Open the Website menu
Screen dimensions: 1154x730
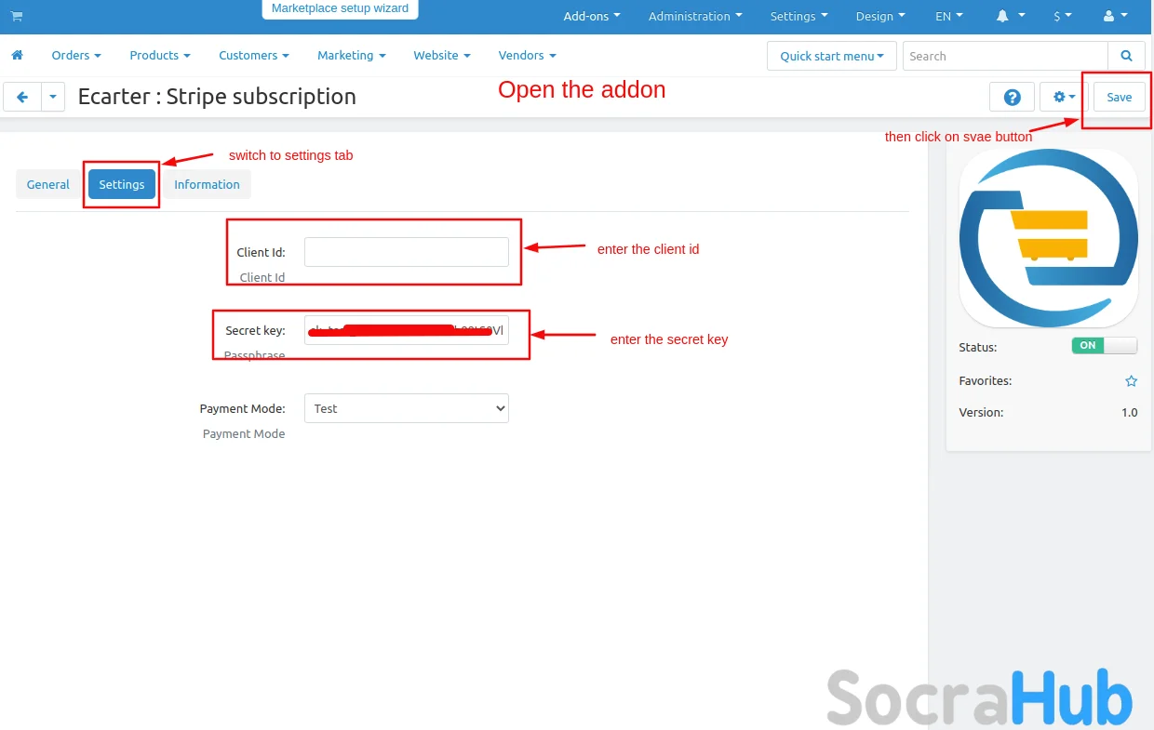click(x=442, y=55)
